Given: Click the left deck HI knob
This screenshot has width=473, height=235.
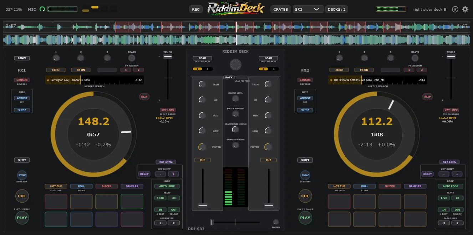Looking at the screenshot, I should [x=202, y=100].
